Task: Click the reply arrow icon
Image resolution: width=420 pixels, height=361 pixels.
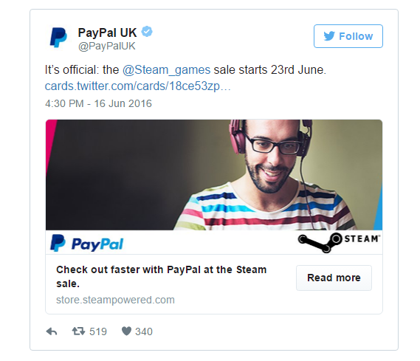Action: pyautogui.click(x=52, y=331)
